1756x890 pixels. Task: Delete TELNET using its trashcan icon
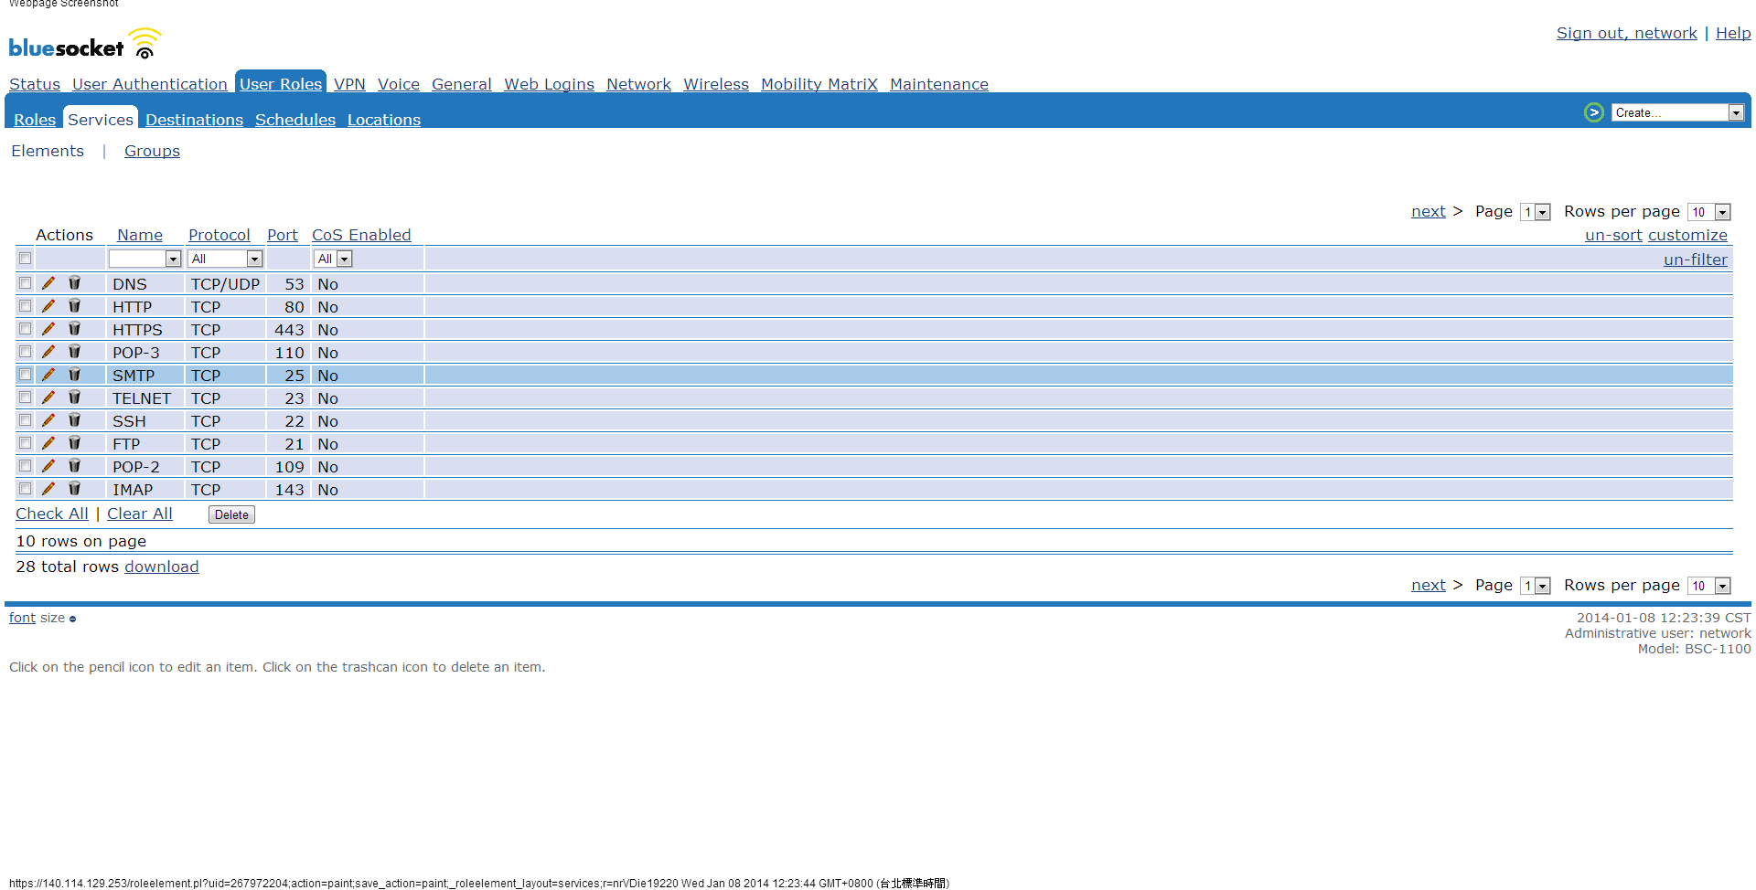75,397
